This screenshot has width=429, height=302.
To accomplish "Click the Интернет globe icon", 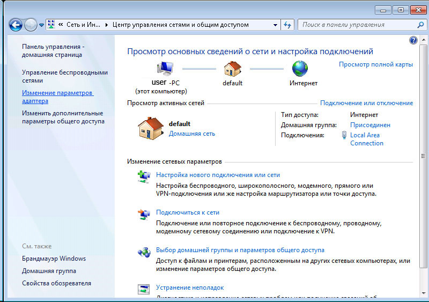I will (x=300, y=69).
